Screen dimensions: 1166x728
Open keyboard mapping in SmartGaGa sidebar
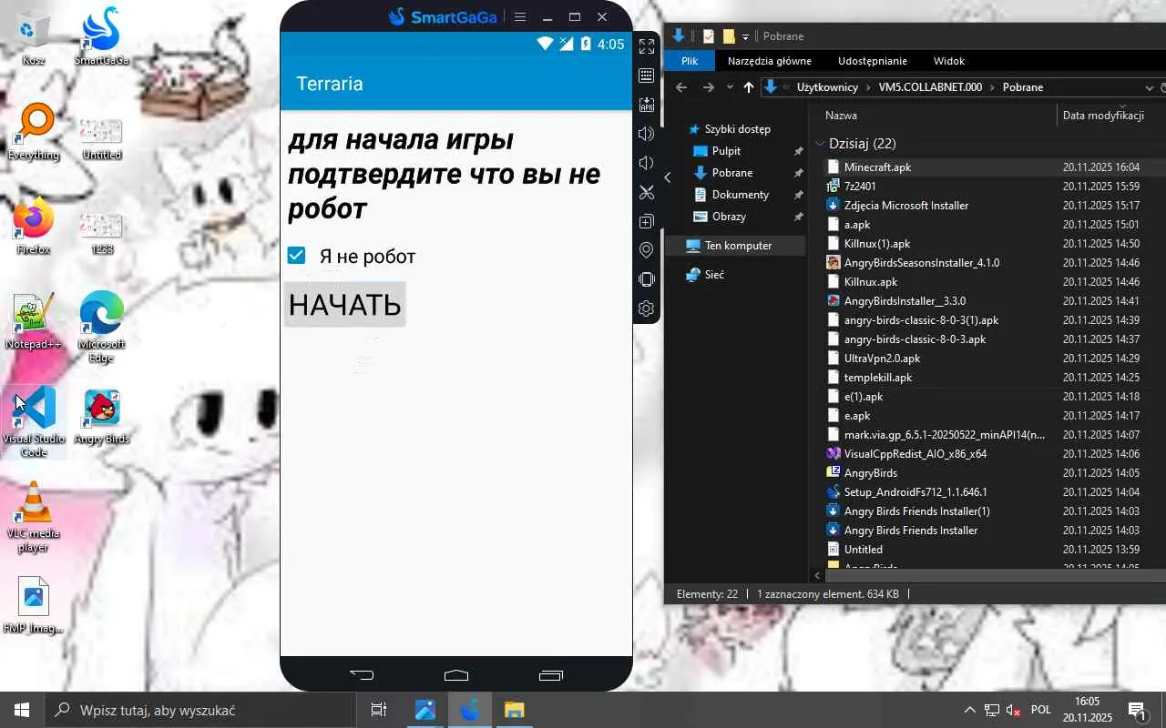pyautogui.click(x=647, y=76)
